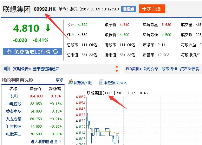The width and height of the screenshot is (202, 145).
Task: Open 电能实业 stock in watchlist
Action: 14,134
